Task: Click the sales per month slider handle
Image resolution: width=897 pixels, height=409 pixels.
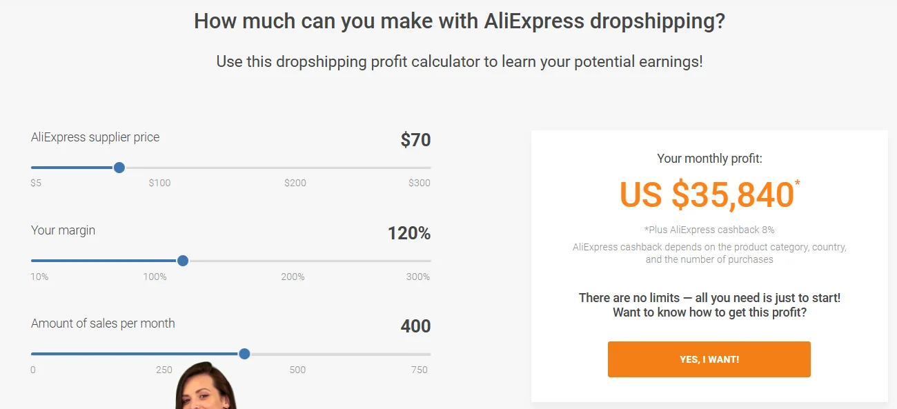Action: pyautogui.click(x=244, y=354)
